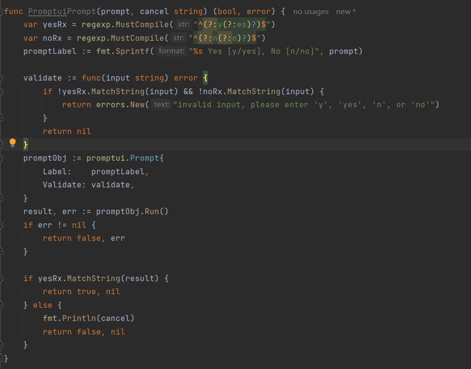The height and width of the screenshot is (369, 471).
Task: Click the 'new *' author hint
Action: (x=345, y=11)
